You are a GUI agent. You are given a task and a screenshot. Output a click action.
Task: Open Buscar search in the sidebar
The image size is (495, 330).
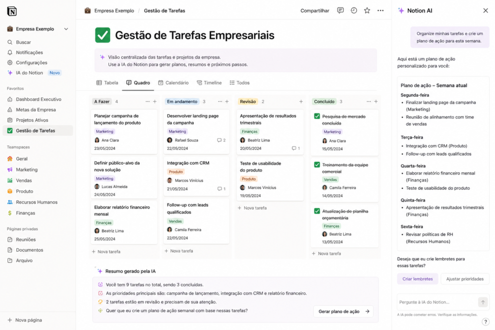(x=19, y=42)
